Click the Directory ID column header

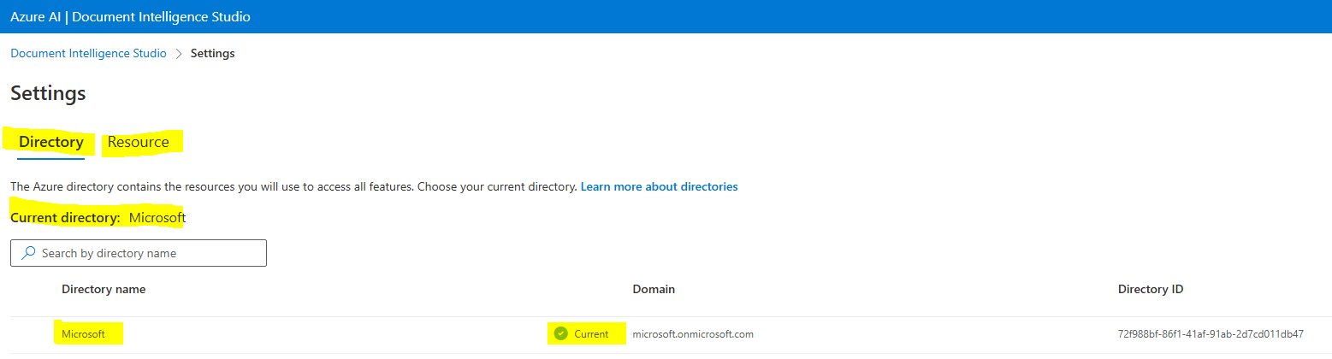point(1151,289)
